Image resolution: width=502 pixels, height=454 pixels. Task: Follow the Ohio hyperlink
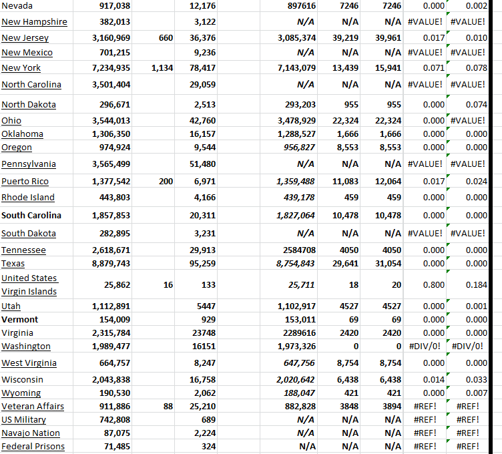coord(11,121)
